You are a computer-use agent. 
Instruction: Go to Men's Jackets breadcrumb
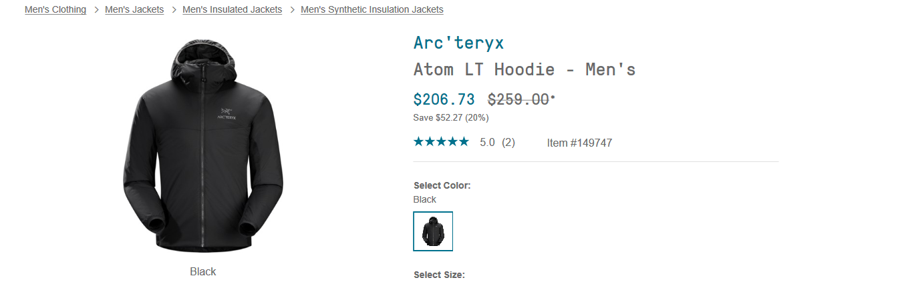click(x=134, y=9)
